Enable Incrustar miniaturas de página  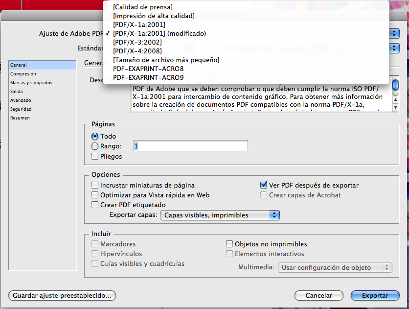pyautogui.click(x=95, y=185)
